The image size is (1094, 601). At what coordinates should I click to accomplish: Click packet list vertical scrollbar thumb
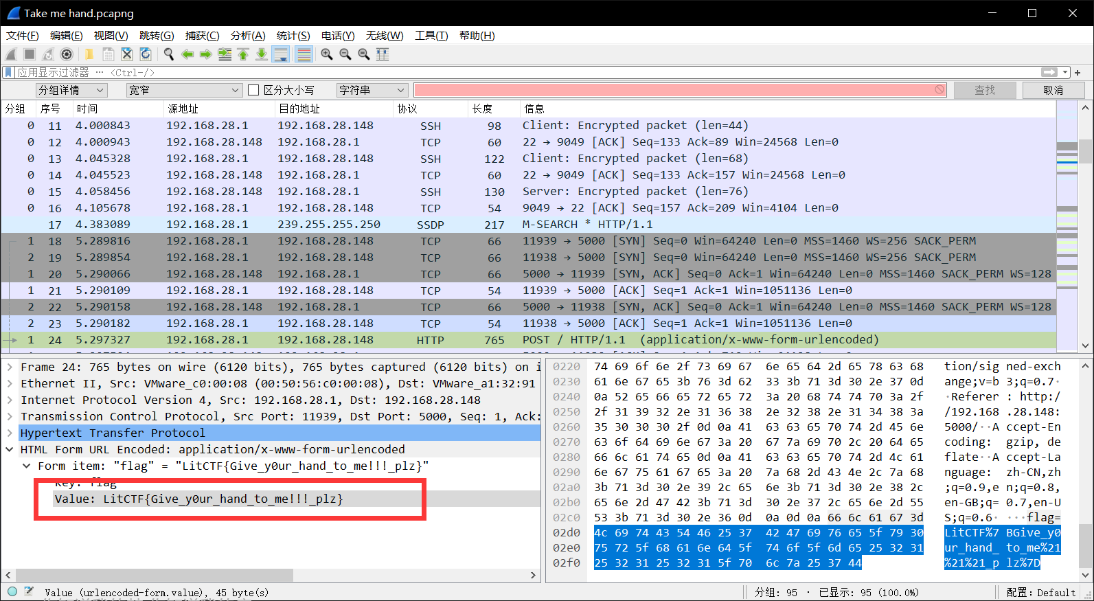1085,150
